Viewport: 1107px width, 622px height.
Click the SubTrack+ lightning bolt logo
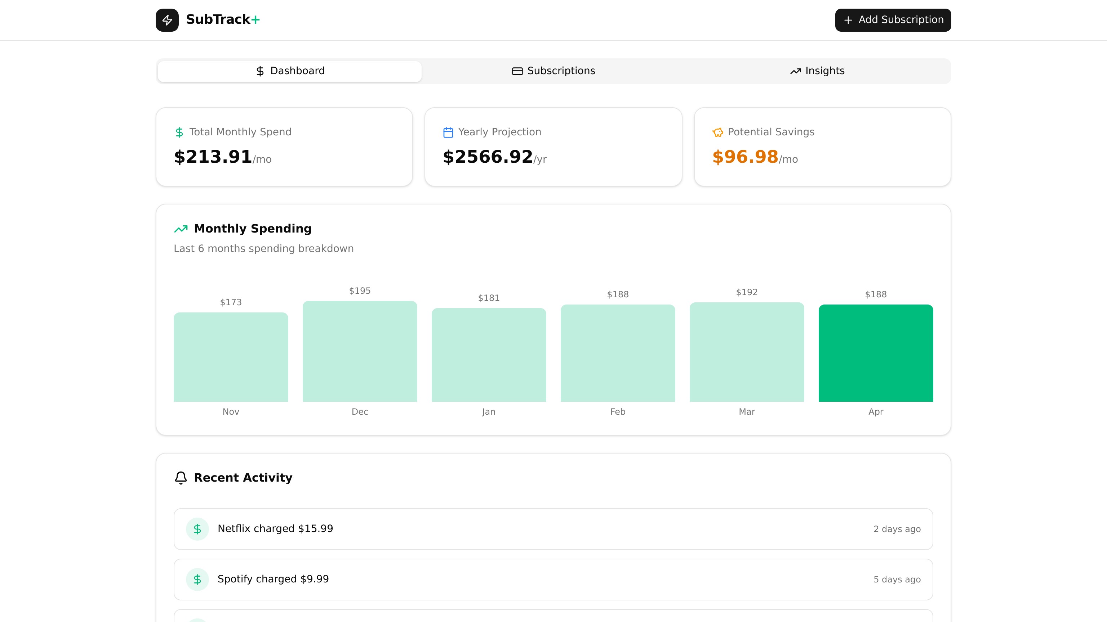point(167,20)
